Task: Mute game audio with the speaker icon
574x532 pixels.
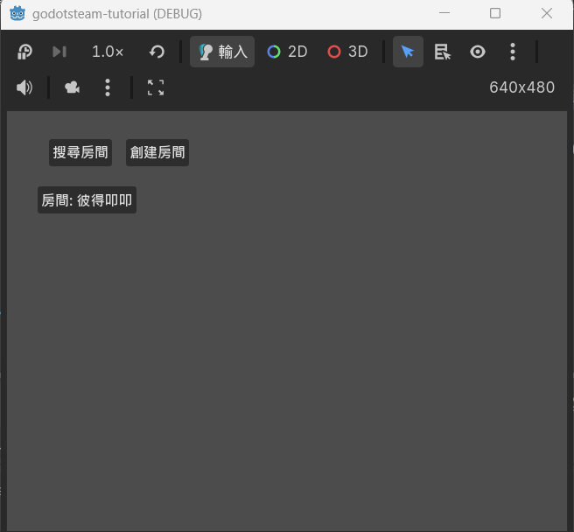Action: point(24,87)
